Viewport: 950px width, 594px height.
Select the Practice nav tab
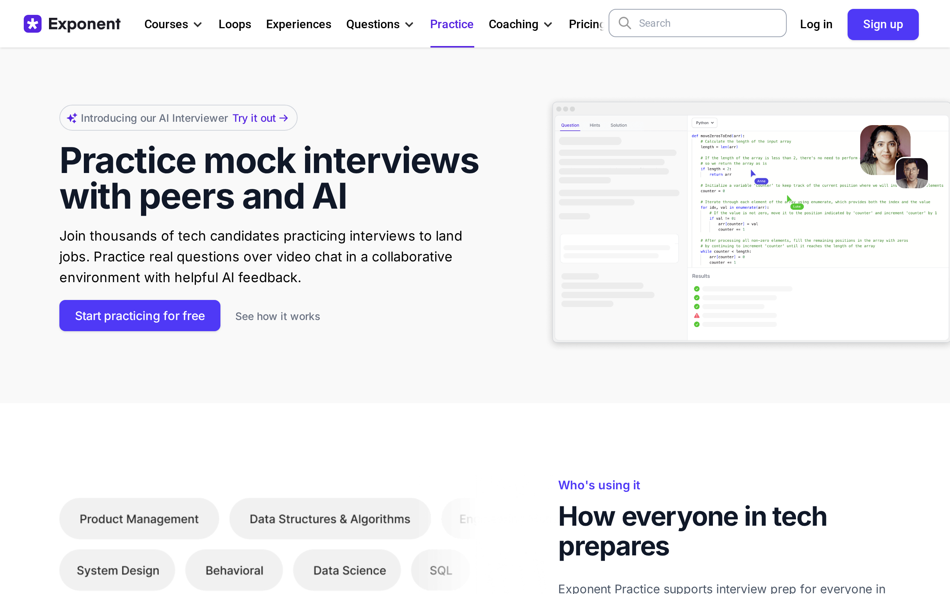452,25
